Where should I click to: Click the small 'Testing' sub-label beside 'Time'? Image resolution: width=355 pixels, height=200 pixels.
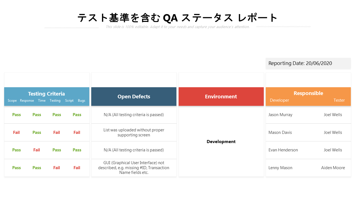55,101
